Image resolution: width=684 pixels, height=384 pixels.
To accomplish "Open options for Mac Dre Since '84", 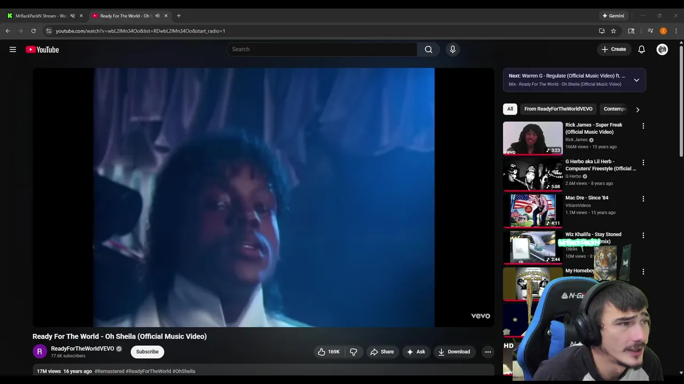I will pos(643,199).
